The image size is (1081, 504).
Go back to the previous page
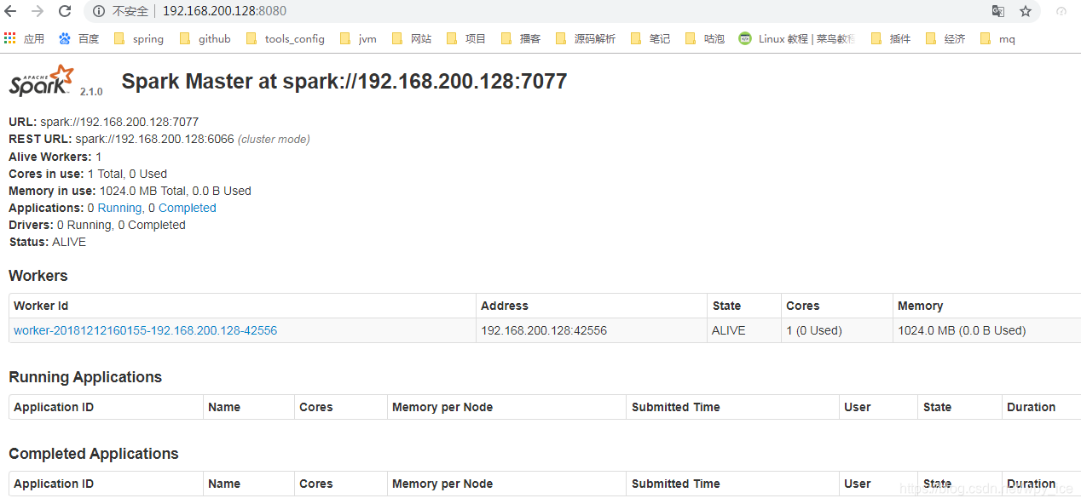11,11
